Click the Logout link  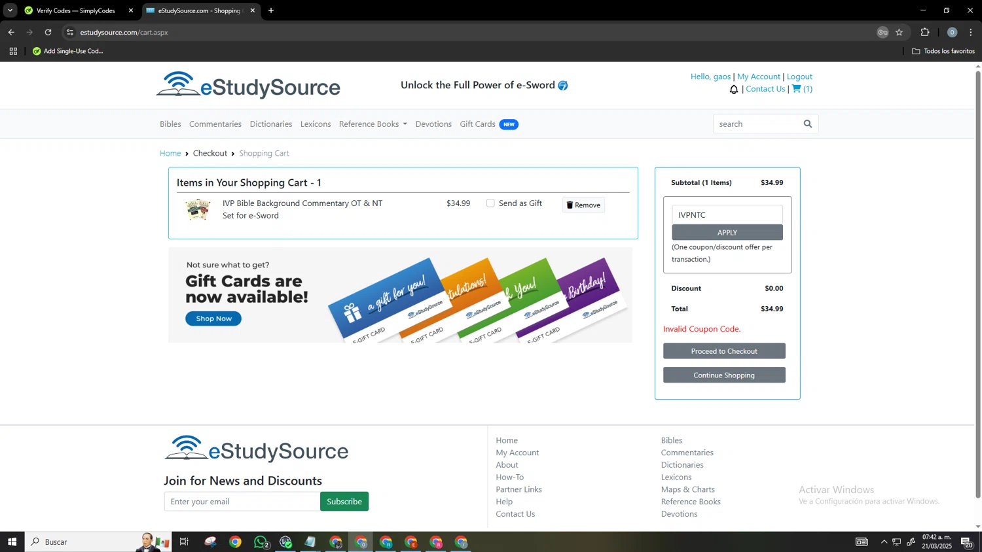pos(799,77)
